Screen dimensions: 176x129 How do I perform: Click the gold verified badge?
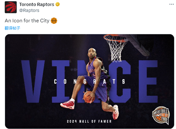point(57,4)
